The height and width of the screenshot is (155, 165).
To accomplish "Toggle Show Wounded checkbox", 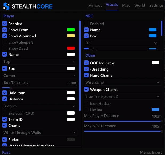I will [5, 36].
